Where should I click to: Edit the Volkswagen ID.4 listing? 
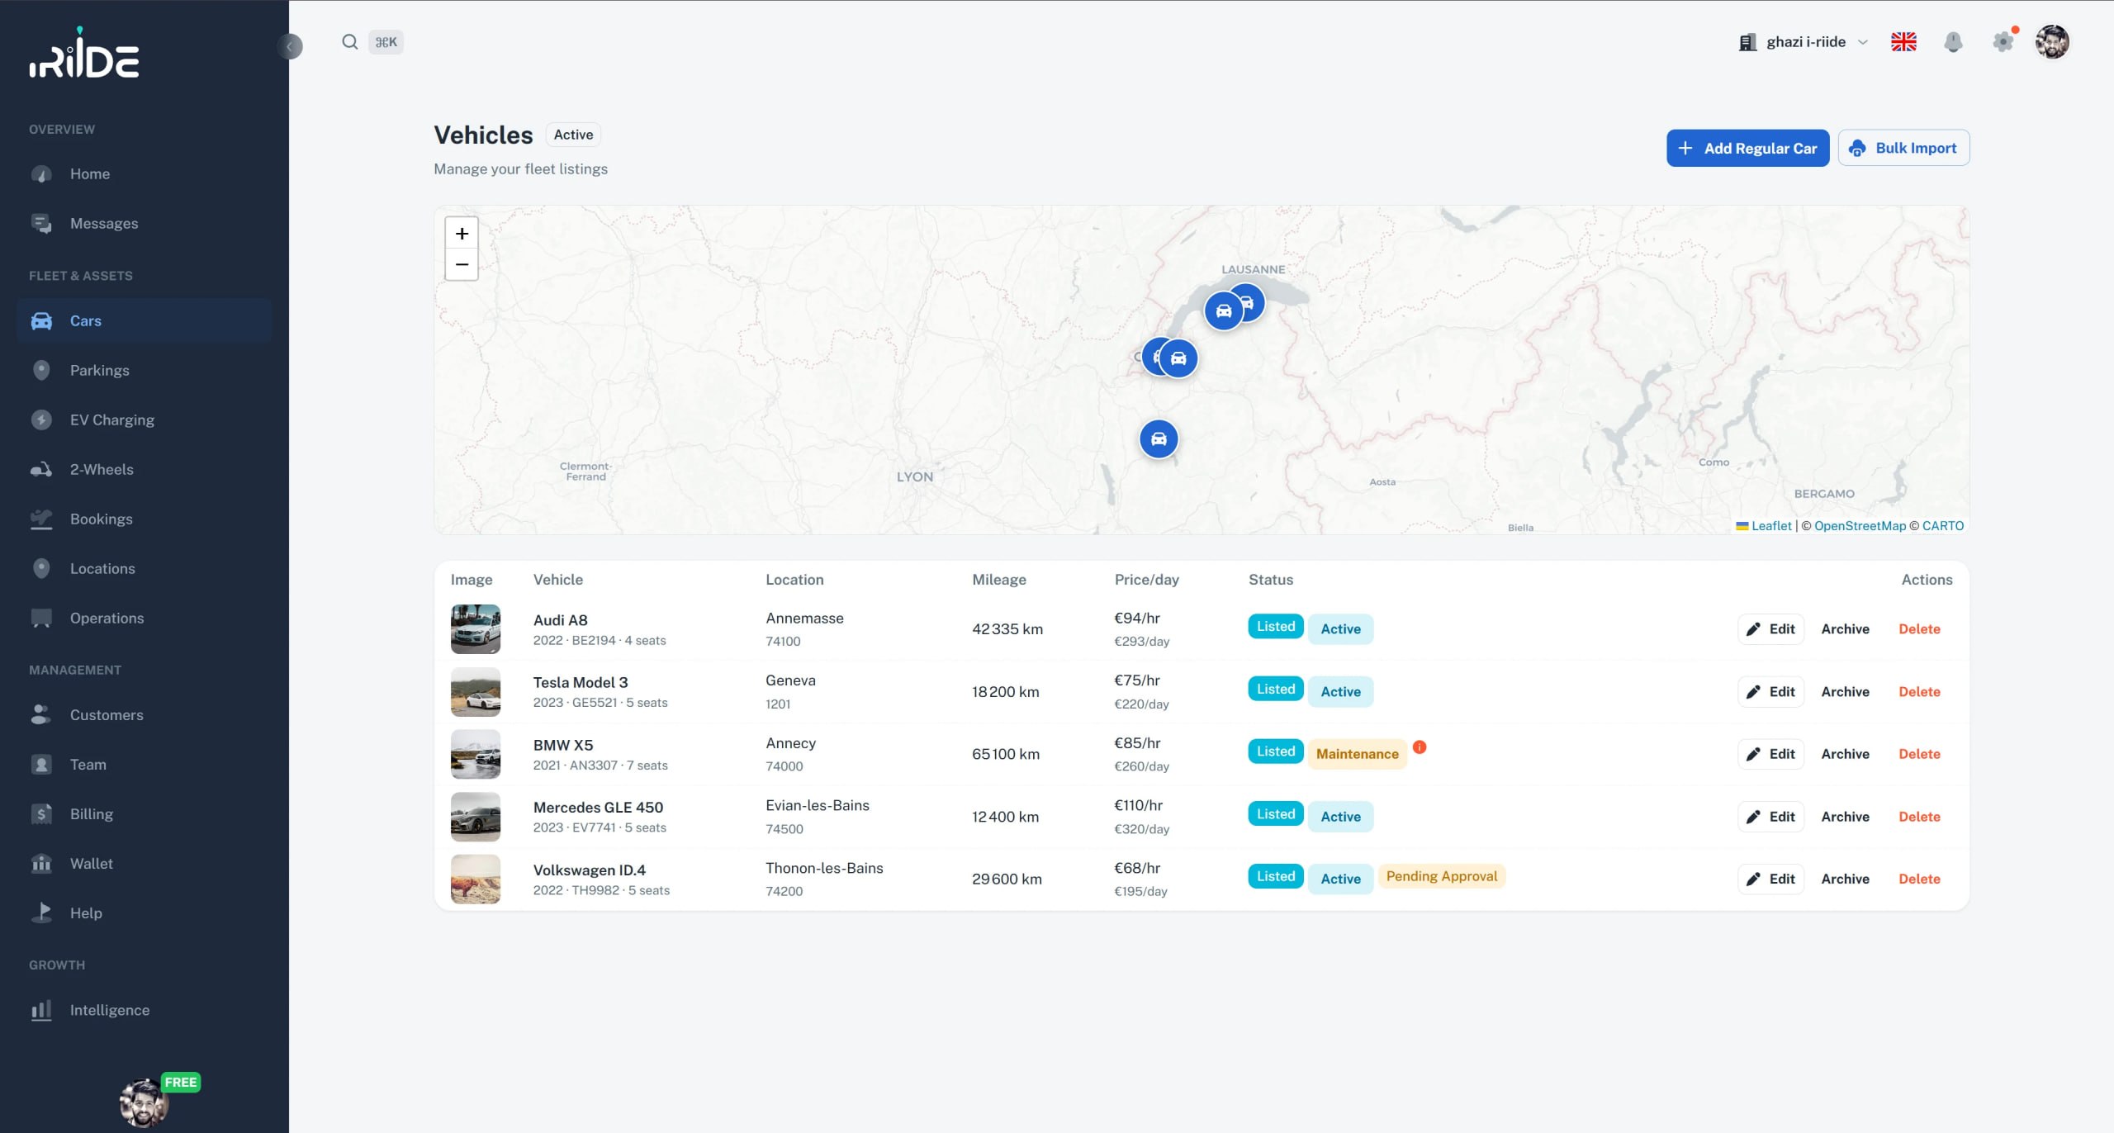click(x=1770, y=879)
